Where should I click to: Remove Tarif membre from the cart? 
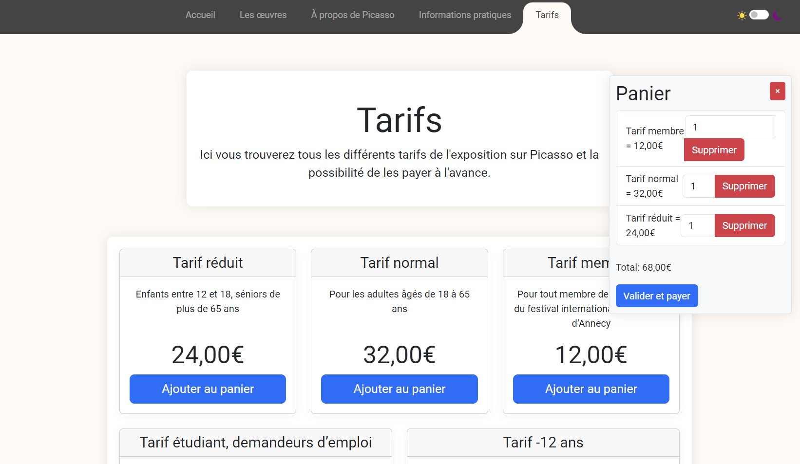714,150
